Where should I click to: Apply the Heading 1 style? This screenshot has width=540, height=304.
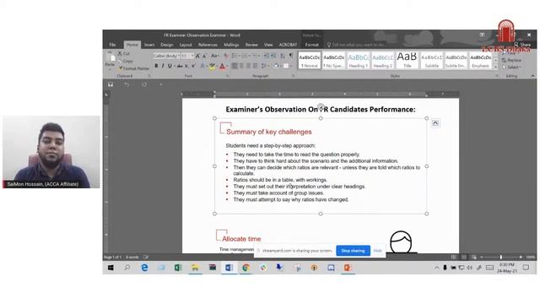click(358, 60)
